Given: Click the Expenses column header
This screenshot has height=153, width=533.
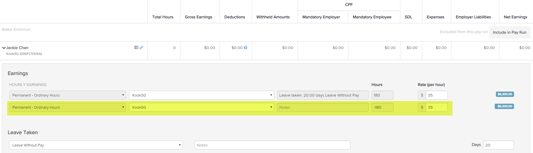Looking at the screenshot, I should coord(435,17).
